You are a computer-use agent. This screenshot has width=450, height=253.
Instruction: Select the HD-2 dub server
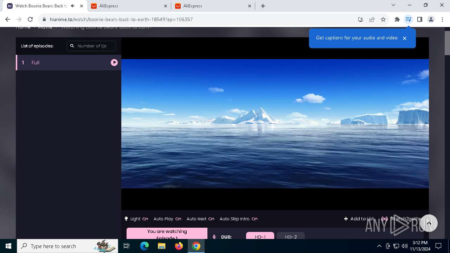pos(291,236)
